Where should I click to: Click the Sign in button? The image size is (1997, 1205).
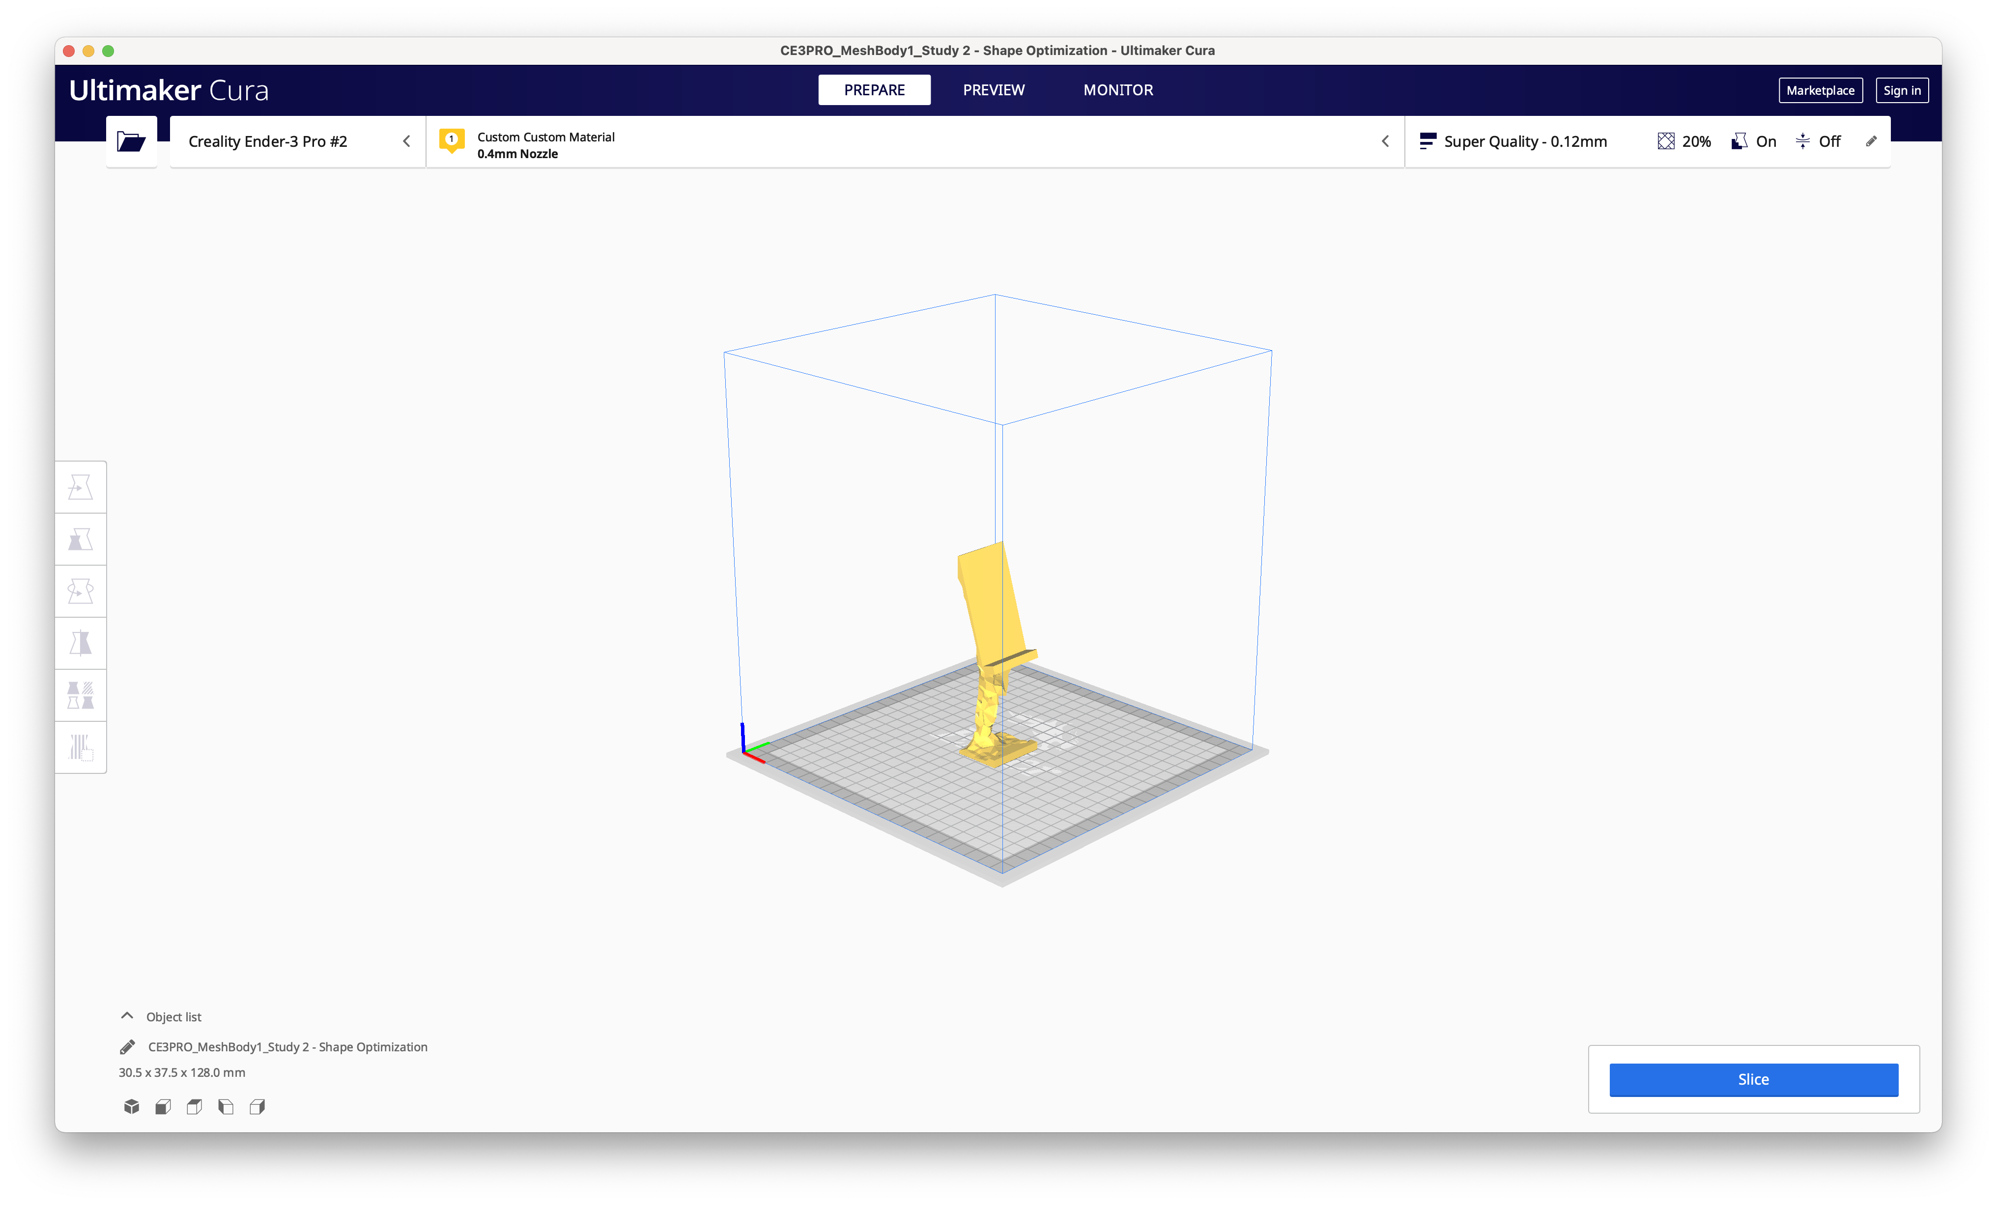pyautogui.click(x=1901, y=91)
